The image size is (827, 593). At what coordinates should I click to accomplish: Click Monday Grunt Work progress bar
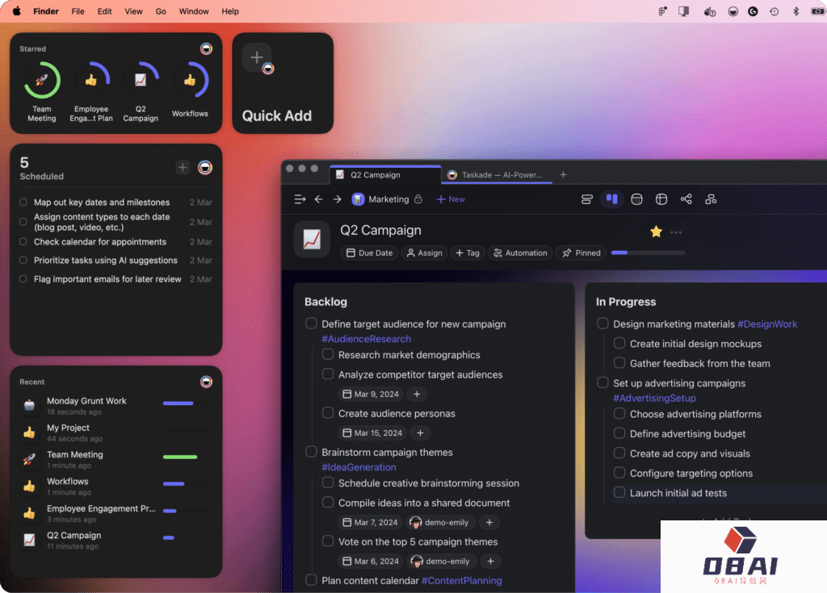coord(187,403)
